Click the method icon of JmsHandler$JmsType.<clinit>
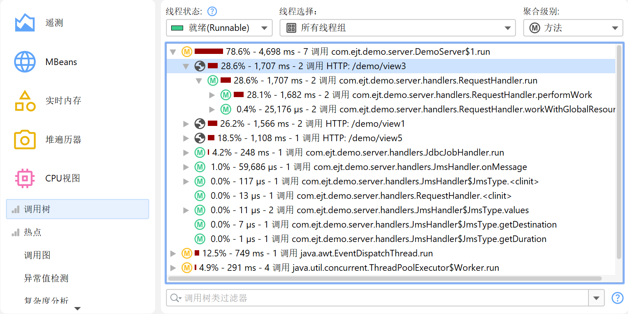The width and height of the screenshot is (628, 314). pyautogui.click(x=200, y=181)
